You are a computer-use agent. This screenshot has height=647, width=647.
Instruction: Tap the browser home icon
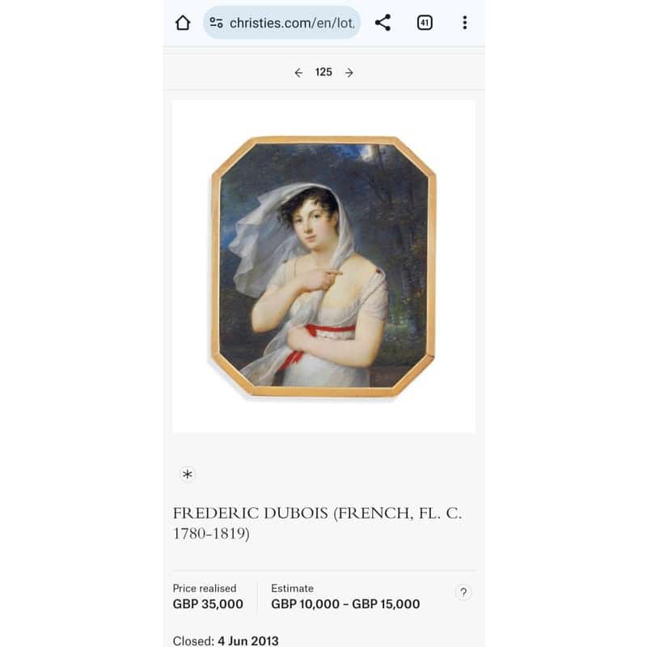[183, 23]
